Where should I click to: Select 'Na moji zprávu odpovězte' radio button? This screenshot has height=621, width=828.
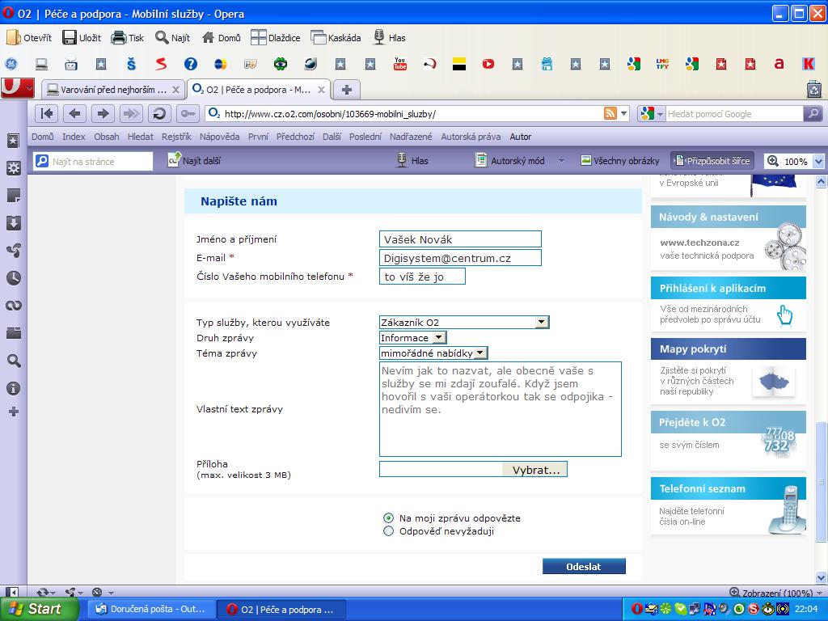click(x=389, y=518)
